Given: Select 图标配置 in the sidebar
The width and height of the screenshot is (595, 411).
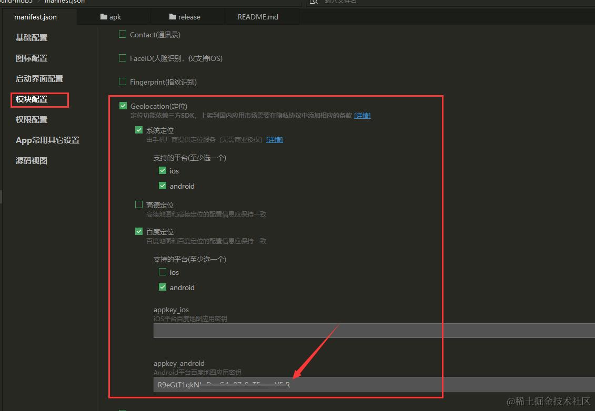Looking at the screenshot, I should point(32,58).
